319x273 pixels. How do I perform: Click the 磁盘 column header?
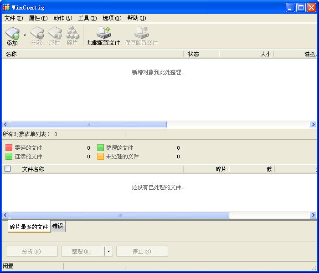[x=296, y=54]
